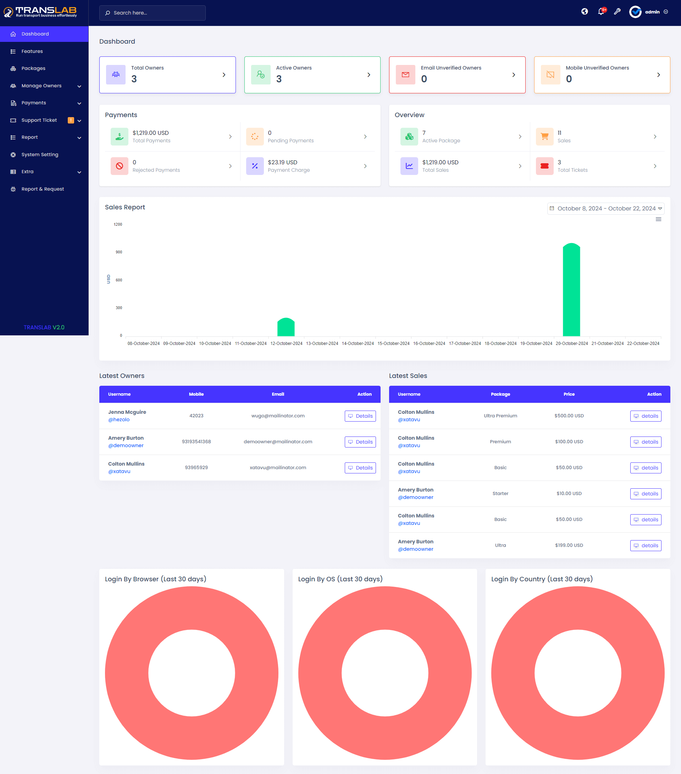Click Details button for Jenna Mcguire
This screenshot has height=774, width=681.
coord(360,416)
